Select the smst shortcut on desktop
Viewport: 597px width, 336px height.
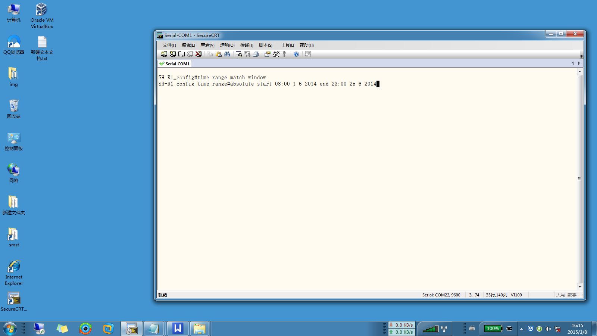pyautogui.click(x=14, y=237)
